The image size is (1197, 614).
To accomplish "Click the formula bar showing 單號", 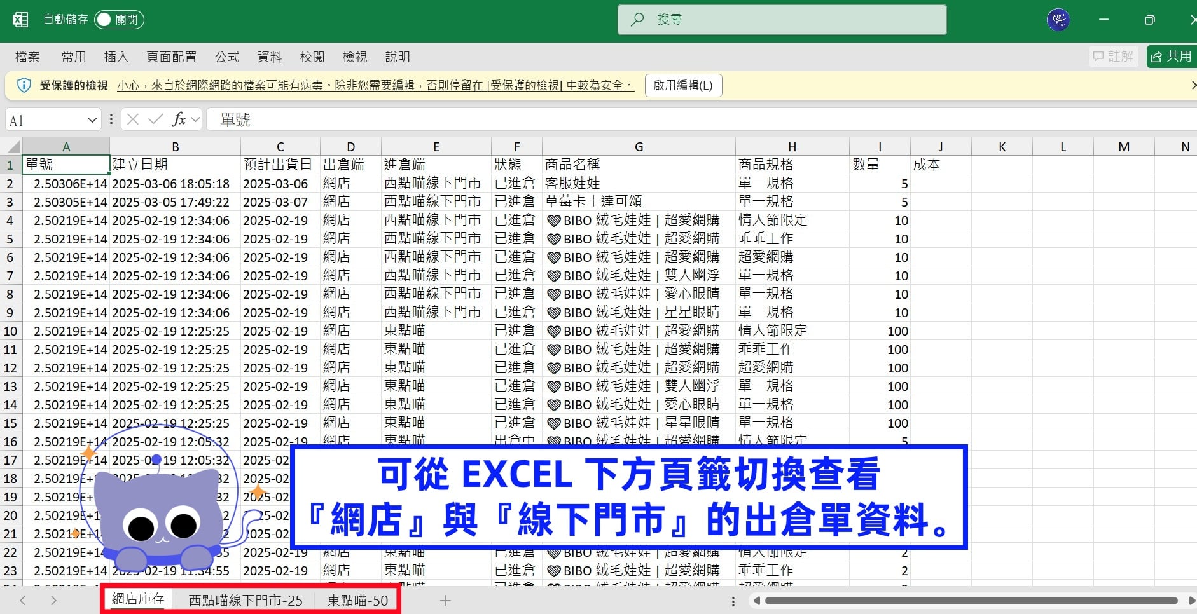I will [702, 119].
